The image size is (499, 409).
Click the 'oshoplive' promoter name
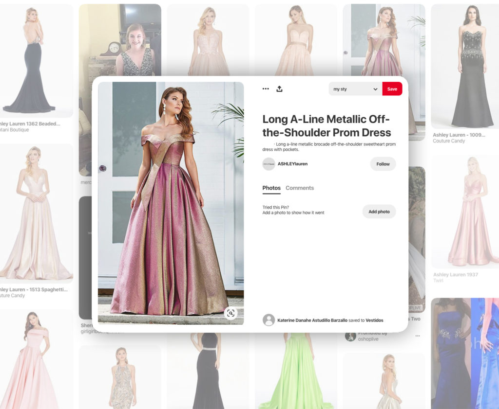pyautogui.click(x=368, y=339)
